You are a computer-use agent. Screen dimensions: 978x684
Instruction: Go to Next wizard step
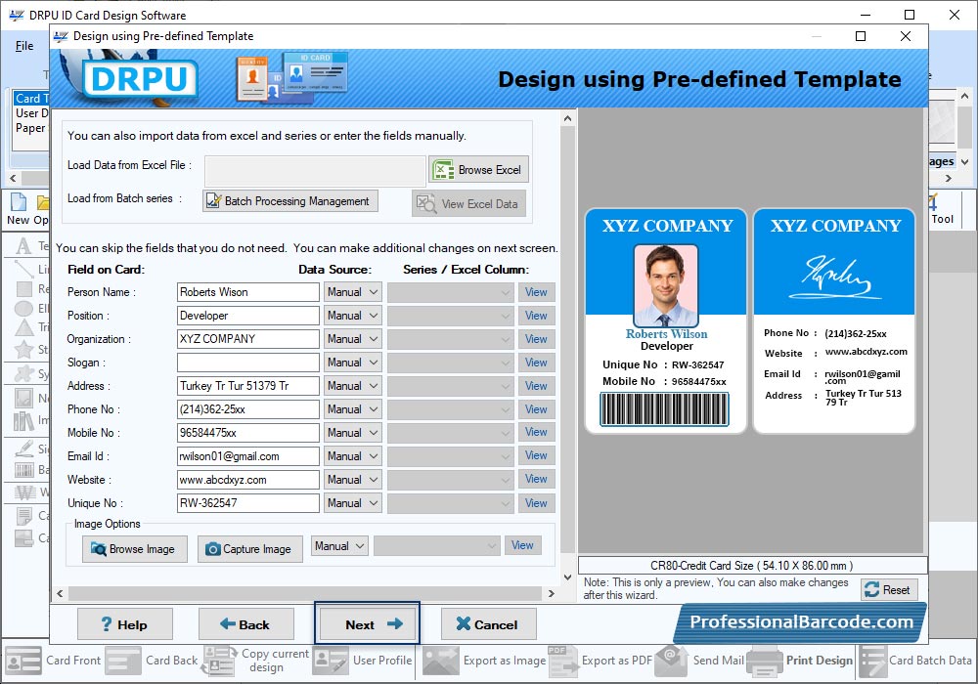367,623
